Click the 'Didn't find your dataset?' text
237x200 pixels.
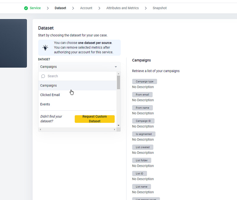pos(51,119)
